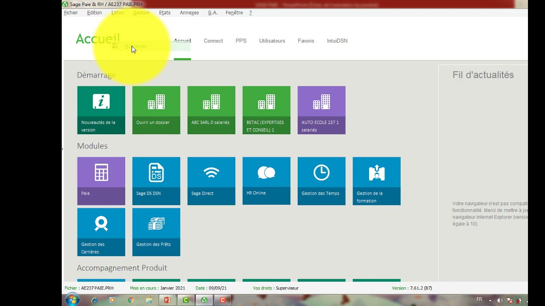Click the Fichier AE237 PAIE.PRH status entry

coord(89,288)
